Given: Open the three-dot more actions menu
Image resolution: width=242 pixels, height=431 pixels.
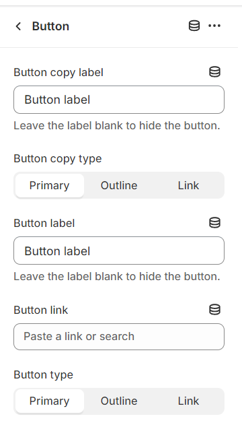Looking at the screenshot, I should coord(214,26).
